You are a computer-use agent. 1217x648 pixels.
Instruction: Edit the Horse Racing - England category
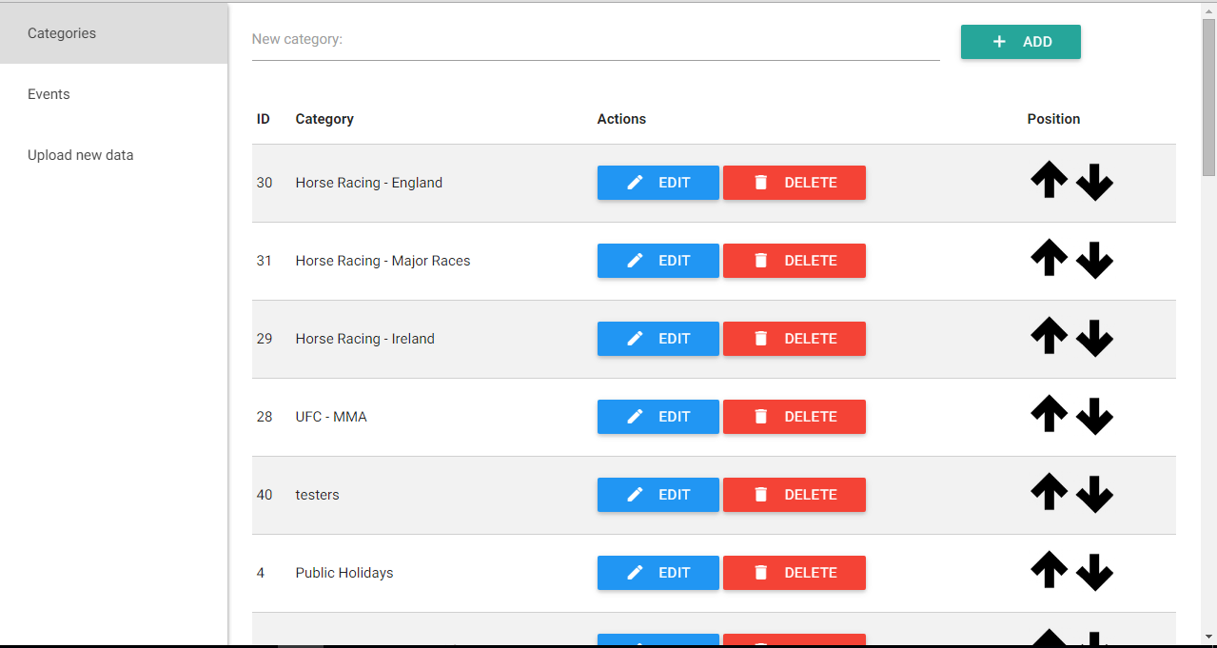658,183
